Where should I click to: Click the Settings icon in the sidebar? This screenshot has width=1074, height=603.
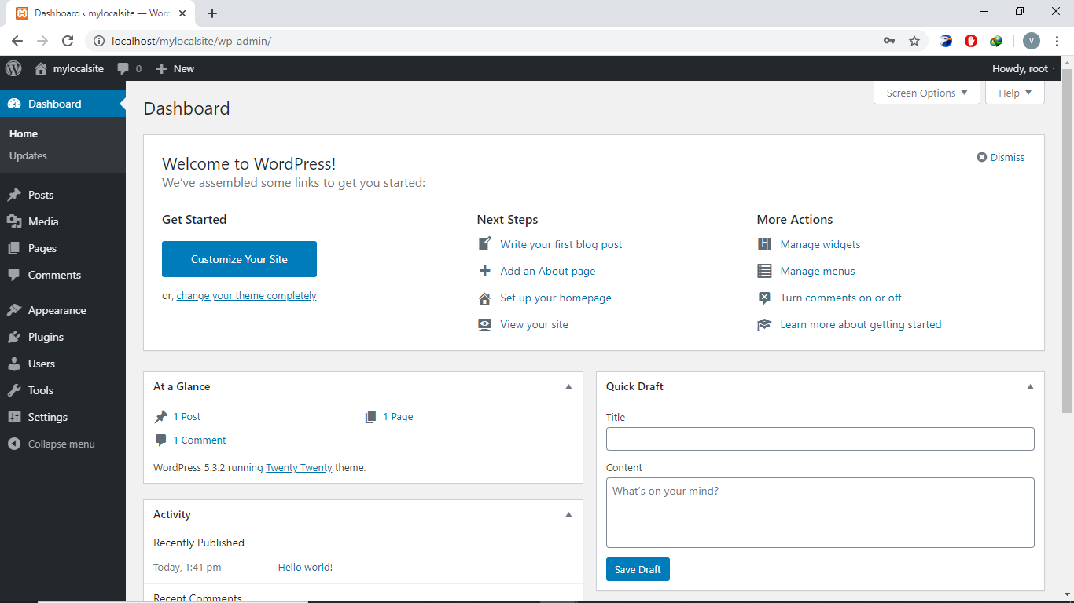(x=14, y=417)
